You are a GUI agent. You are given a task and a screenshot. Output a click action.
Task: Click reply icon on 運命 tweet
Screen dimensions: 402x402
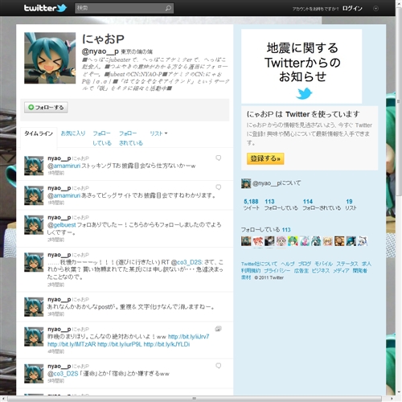click(219, 366)
